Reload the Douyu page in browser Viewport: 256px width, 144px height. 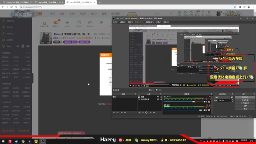(x=12, y=7)
